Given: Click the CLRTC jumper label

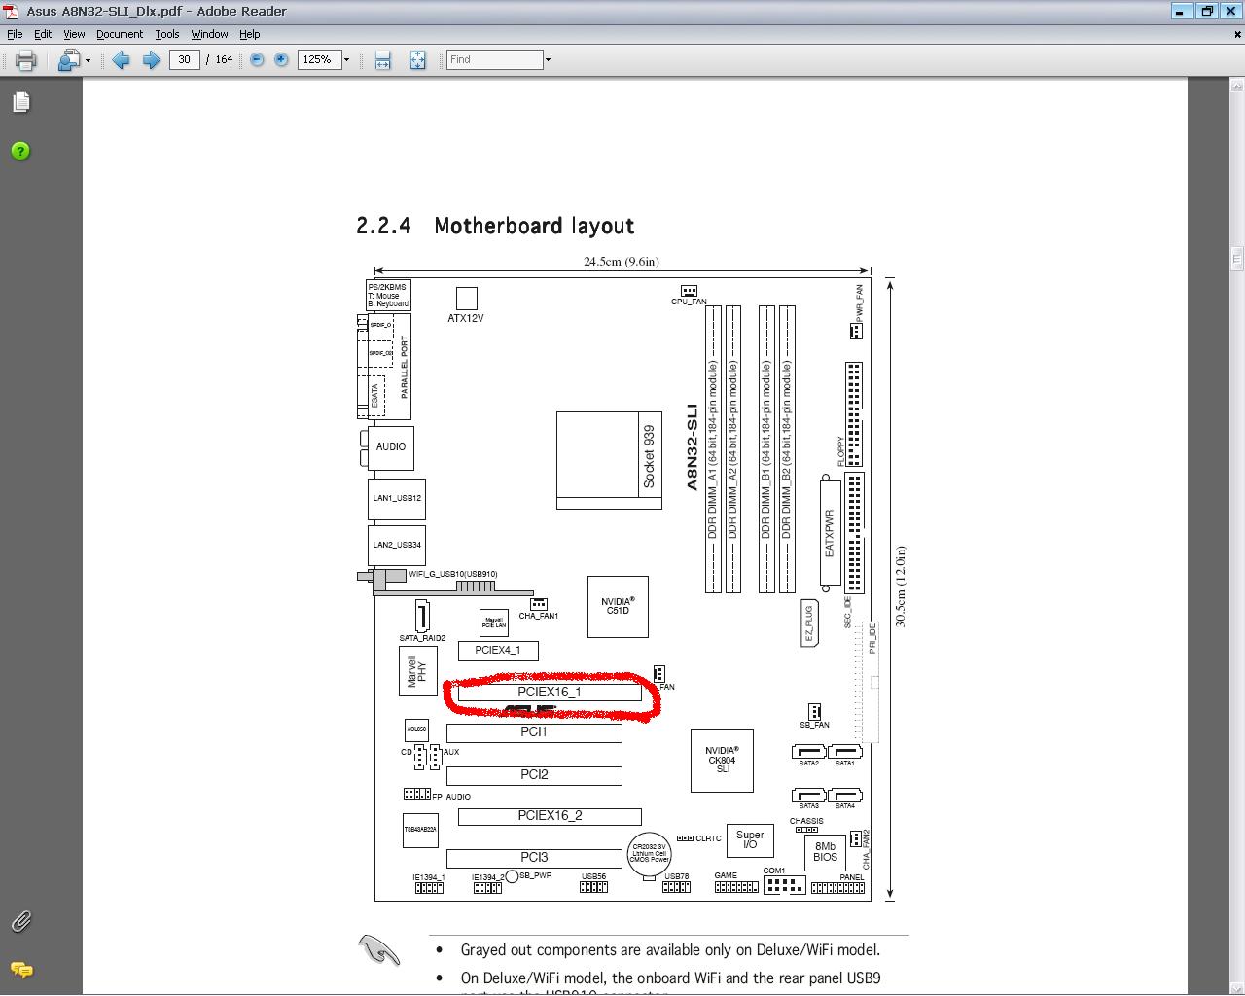Looking at the screenshot, I should pyautogui.click(x=708, y=838).
